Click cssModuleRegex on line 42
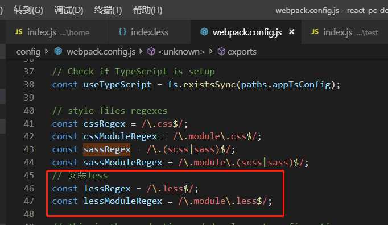 click(120, 136)
